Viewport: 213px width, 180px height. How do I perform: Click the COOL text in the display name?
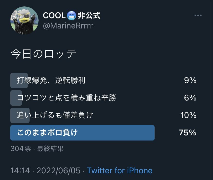point(54,16)
